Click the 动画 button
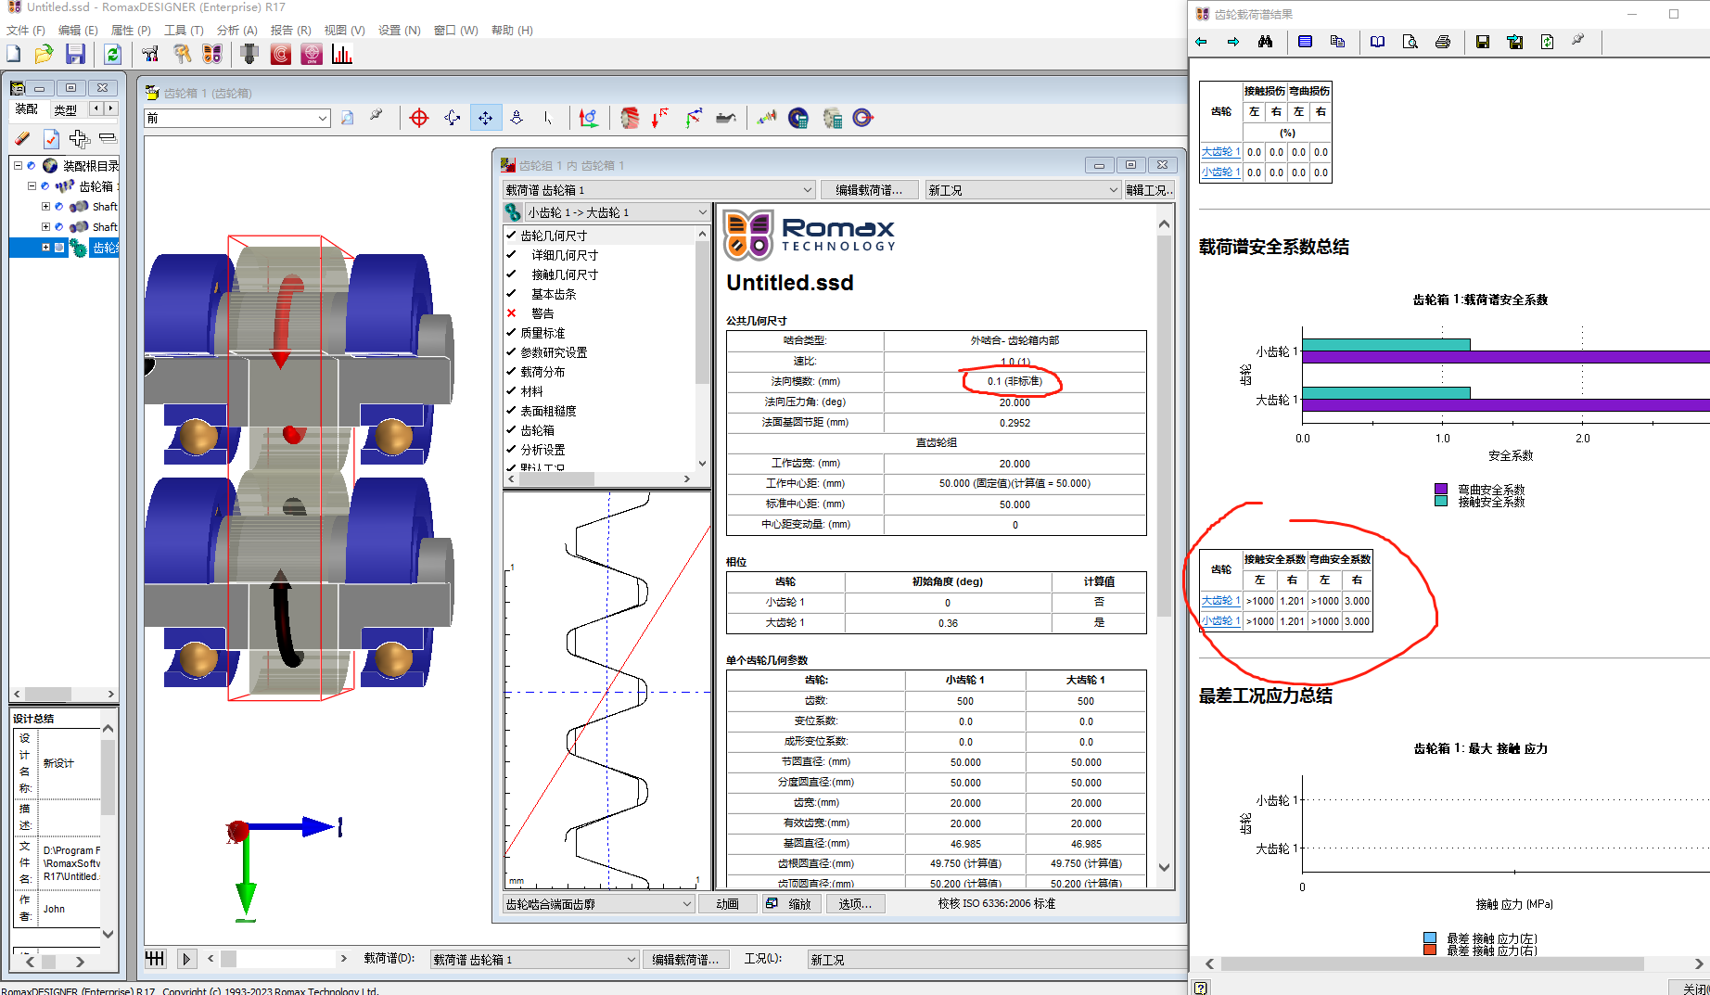This screenshot has width=1710, height=995. [x=728, y=904]
